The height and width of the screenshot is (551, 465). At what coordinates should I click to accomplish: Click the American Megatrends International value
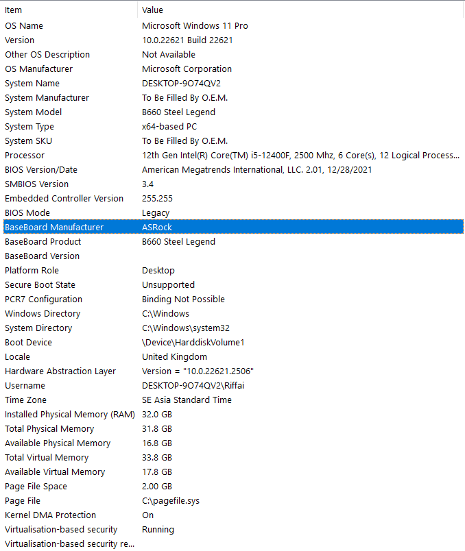click(257, 170)
